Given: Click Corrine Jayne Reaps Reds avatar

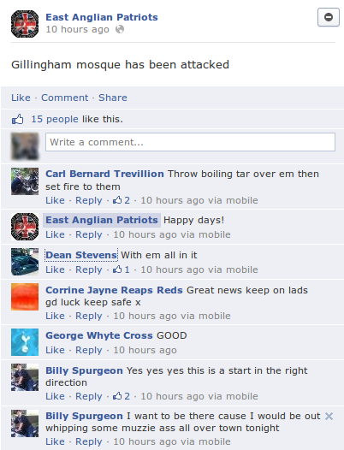Looking at the screenshot, I should pos(25,297).
